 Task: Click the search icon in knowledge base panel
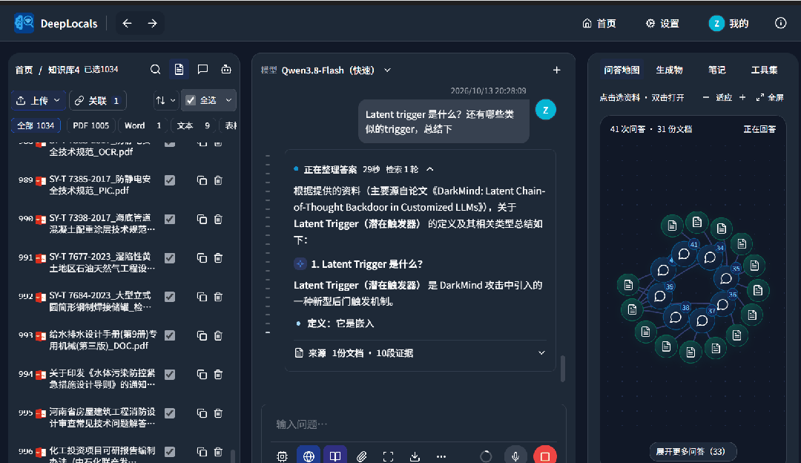pyautogui.click(x=155, y=70)
